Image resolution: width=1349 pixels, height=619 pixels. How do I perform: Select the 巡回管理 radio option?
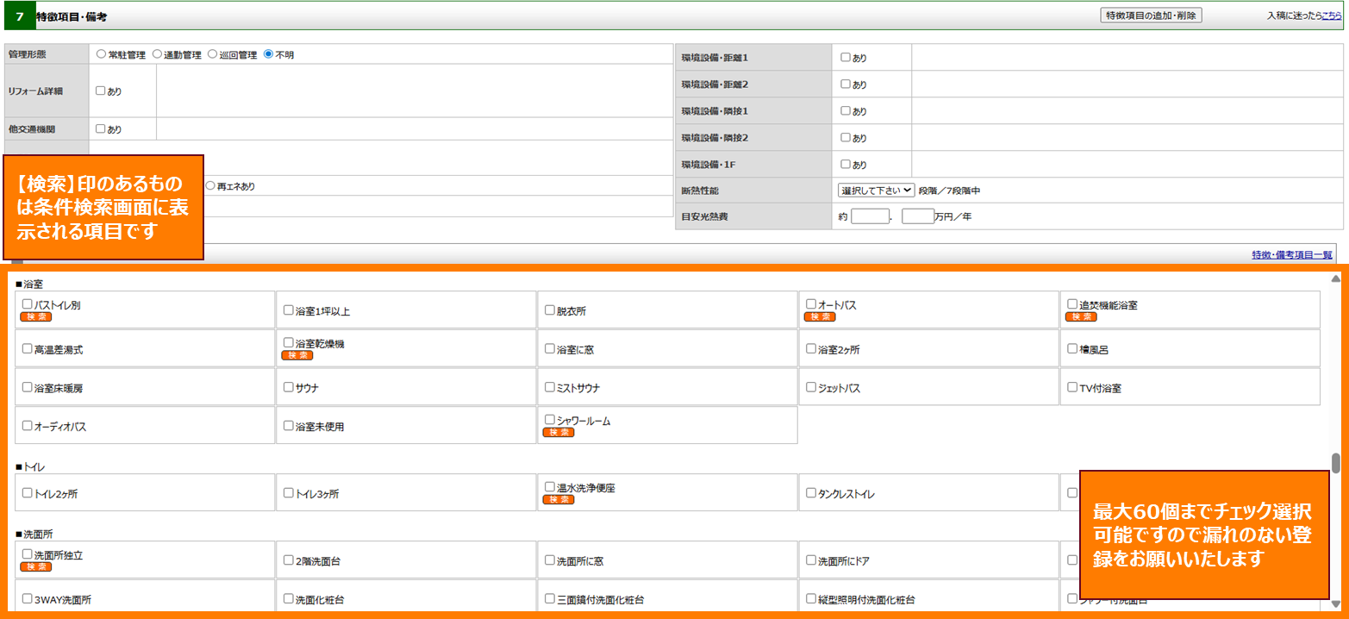click(x=212, y=54)
